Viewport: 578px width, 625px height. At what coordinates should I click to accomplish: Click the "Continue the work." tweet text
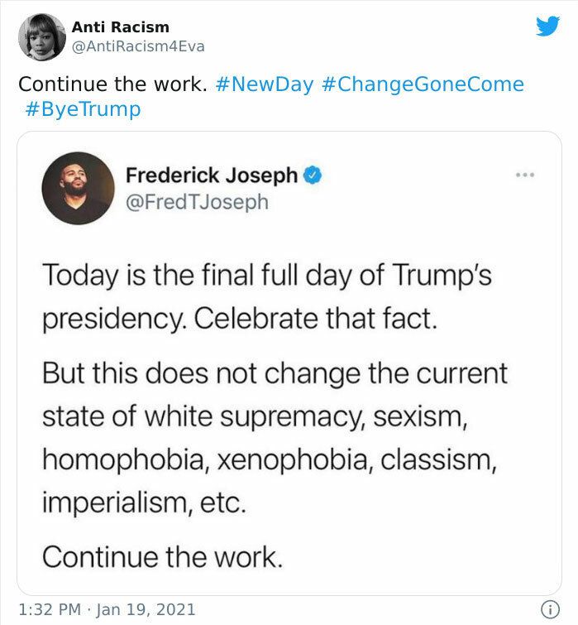[x=112, y=84]
